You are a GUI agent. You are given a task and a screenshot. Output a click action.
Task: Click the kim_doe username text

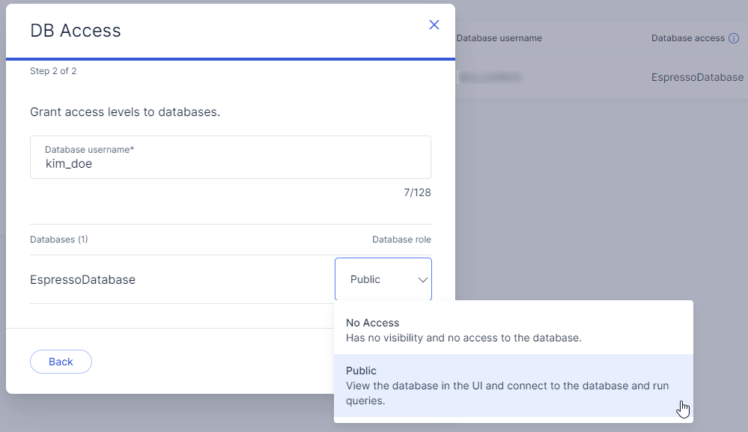coord(69,163)
